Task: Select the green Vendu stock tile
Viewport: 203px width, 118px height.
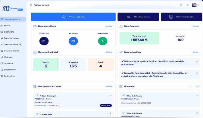Action: coord(46,64)
